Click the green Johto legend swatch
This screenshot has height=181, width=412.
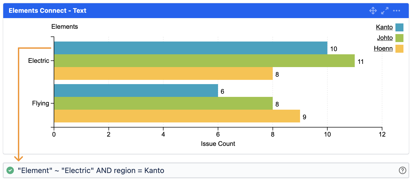click(x=399, y=38)
